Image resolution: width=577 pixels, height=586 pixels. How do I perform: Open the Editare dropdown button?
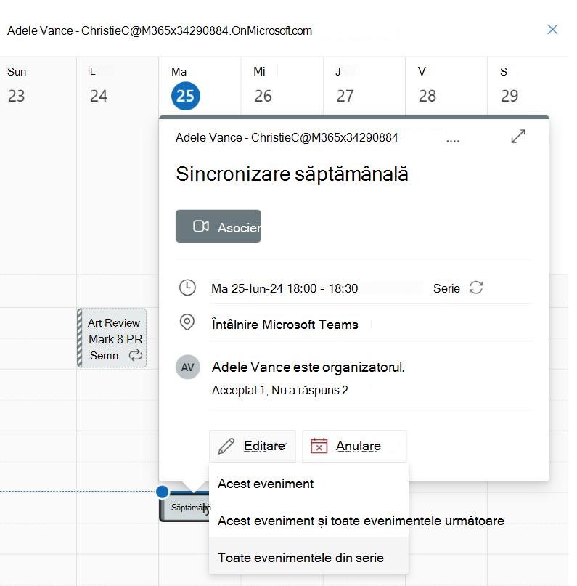253,447
